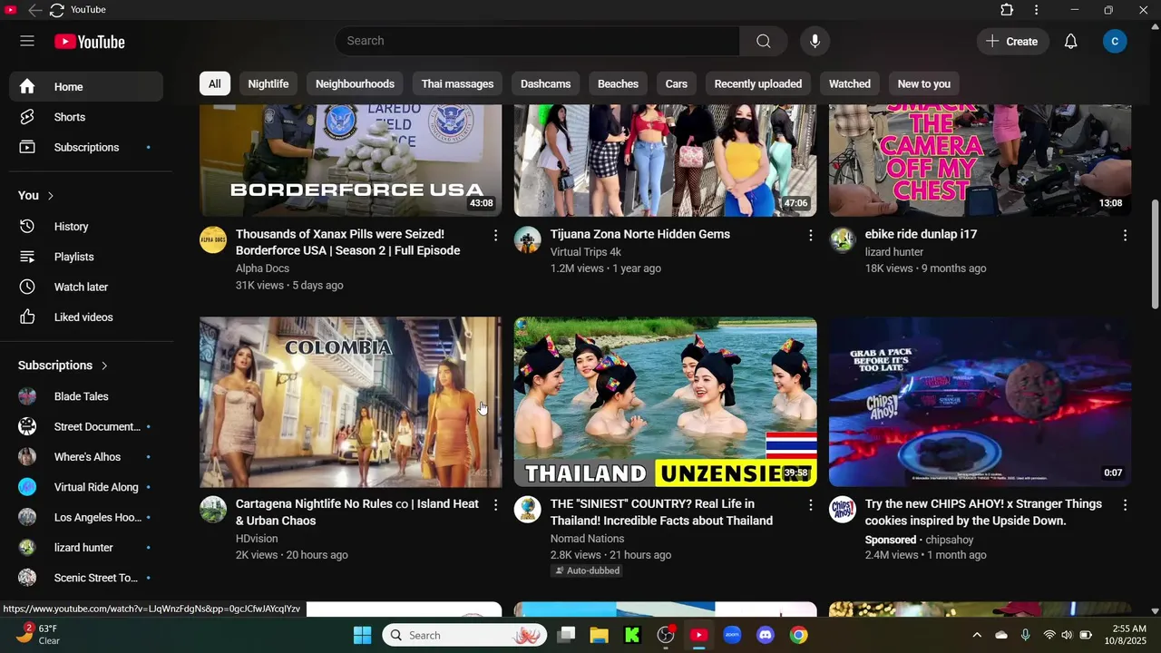Open options for Xanax Pills Borderforce video
This screenshot has height=653, width=1161.
point(495,236)
